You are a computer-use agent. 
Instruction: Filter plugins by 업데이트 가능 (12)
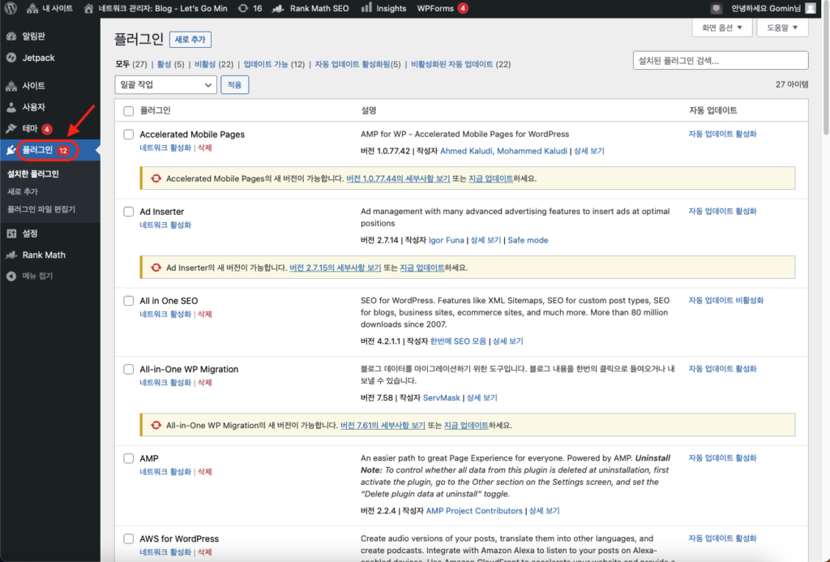point(274,64)
